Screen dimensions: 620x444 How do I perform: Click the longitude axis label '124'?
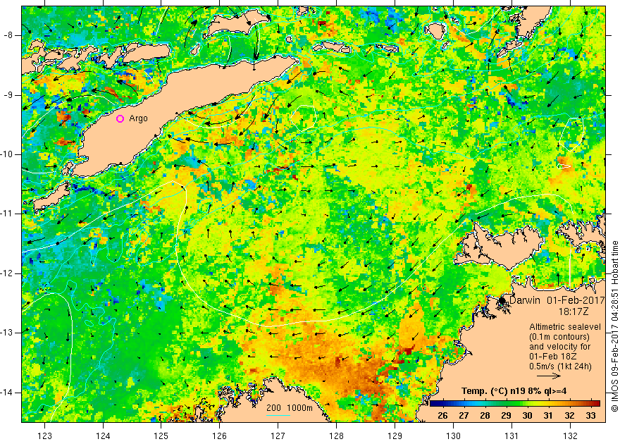tap(103, 436)
